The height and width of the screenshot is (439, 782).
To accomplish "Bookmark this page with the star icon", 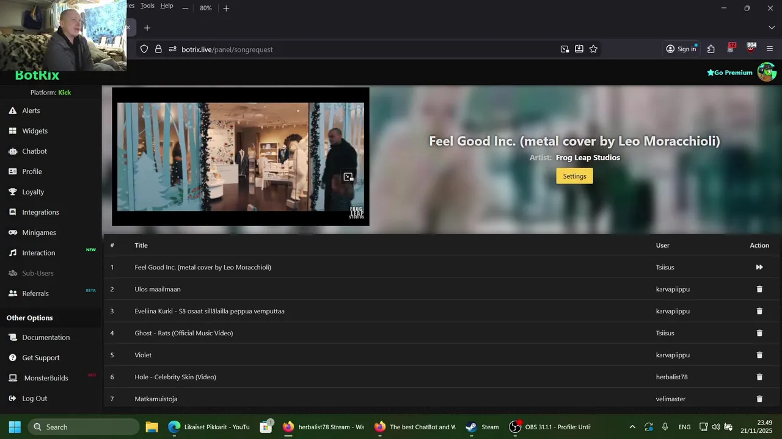I will [593, 49].
